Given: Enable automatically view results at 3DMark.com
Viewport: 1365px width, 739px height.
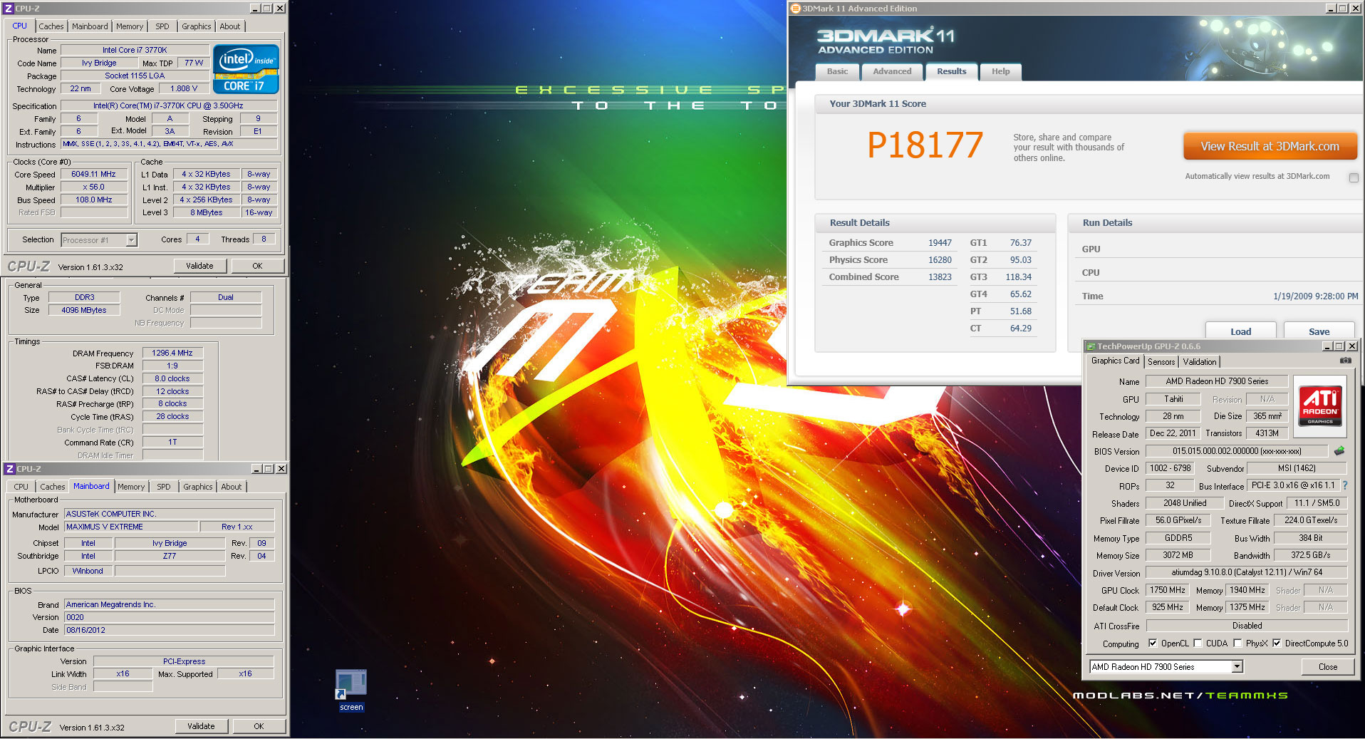Looking at the screenshot, I should pyautogui.click(x=1354, y=177).
